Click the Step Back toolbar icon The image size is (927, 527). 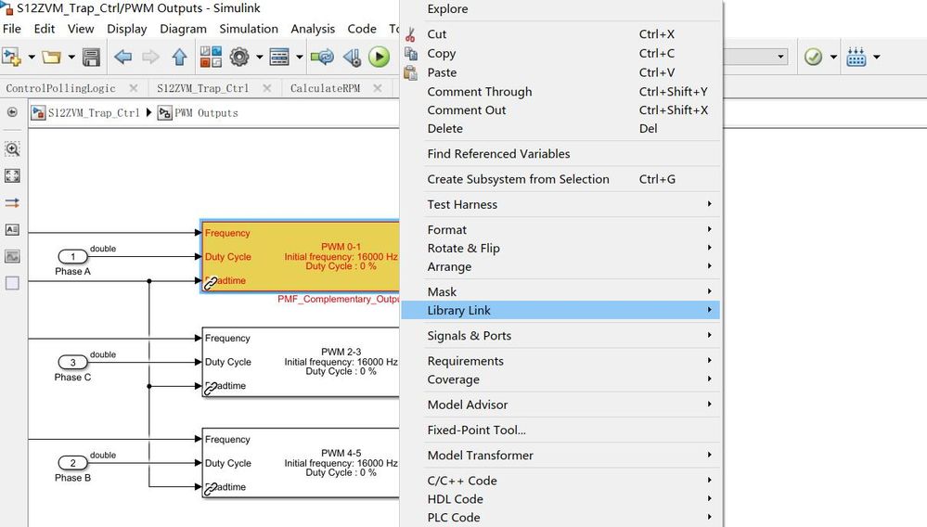[353, 58]
